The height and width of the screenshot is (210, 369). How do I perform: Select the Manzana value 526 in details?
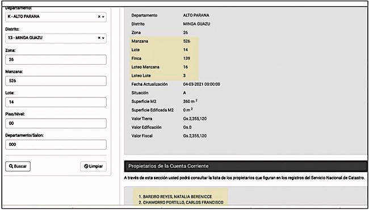(x=186, y=41)
